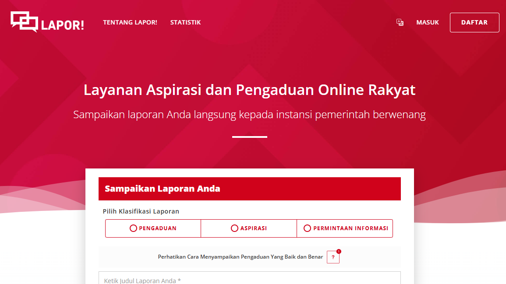Click the LAPOR! wordmark text
This screenshot has width=506, height=284.
tap(62, 25)
